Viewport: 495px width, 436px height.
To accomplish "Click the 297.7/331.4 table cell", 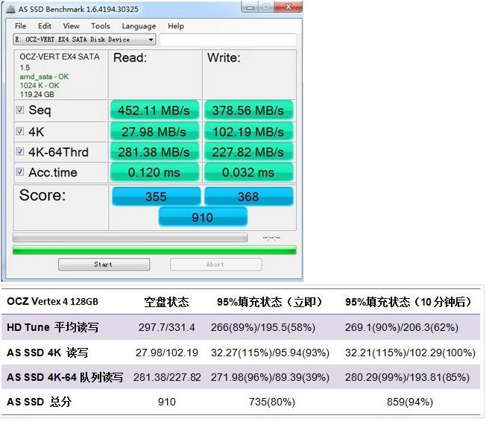I will (x=167, y=327).
